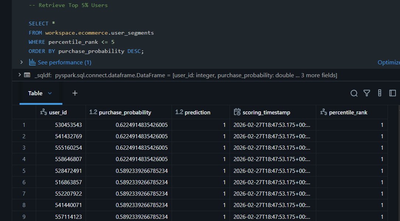
Task: Sort by the user_id column header
Action: [x=58, y=113]
